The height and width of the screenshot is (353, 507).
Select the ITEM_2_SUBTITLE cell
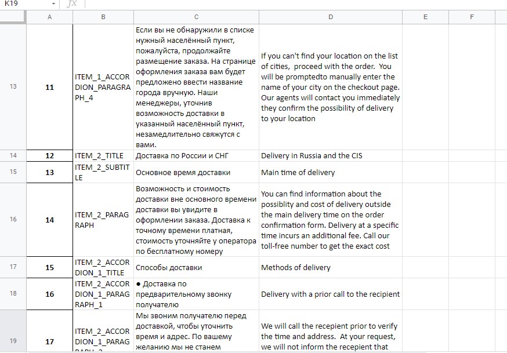(103, 172)
